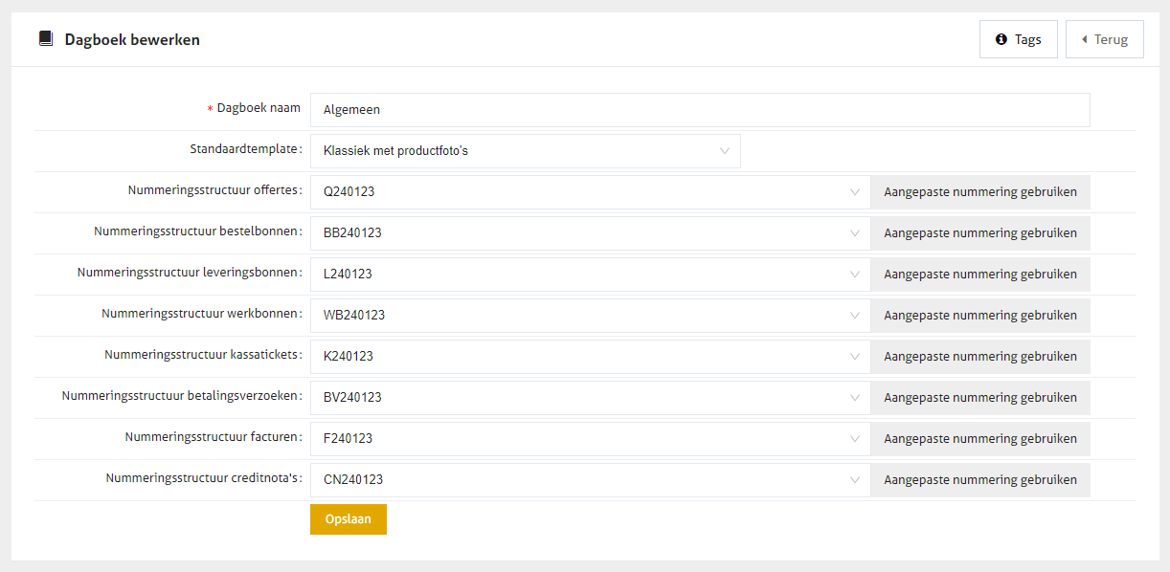Open the werkbonnen numbering dropdown
The image size is (1170, 572).
[590, 316]
